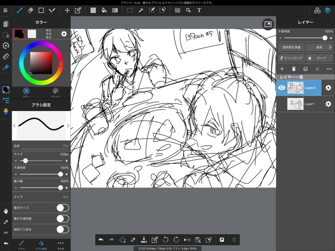Click the undo arrow in left sidebar
The image size is (335, 251).
click(x=6, y=243)
